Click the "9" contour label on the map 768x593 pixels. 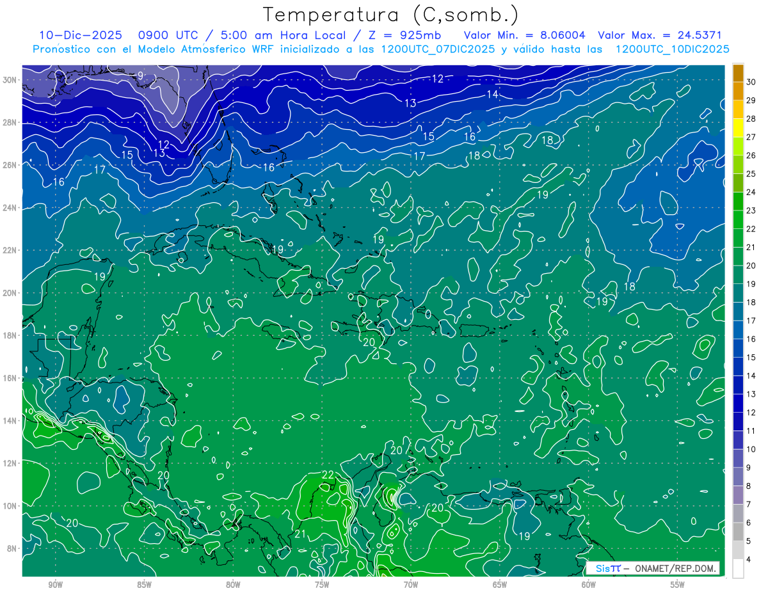click(140, 75)
